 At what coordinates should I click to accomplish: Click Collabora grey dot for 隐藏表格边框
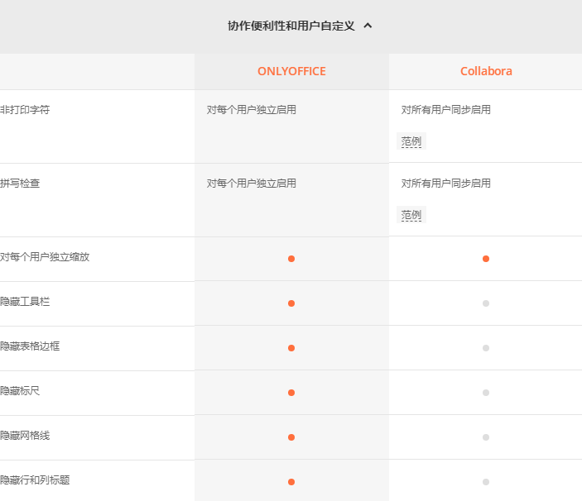click(x=486, y=348)
